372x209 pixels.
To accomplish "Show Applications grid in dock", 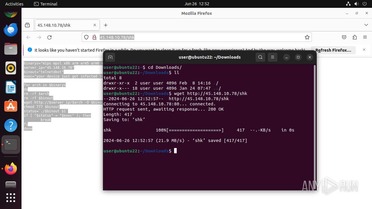I will (x=11, y=198).
